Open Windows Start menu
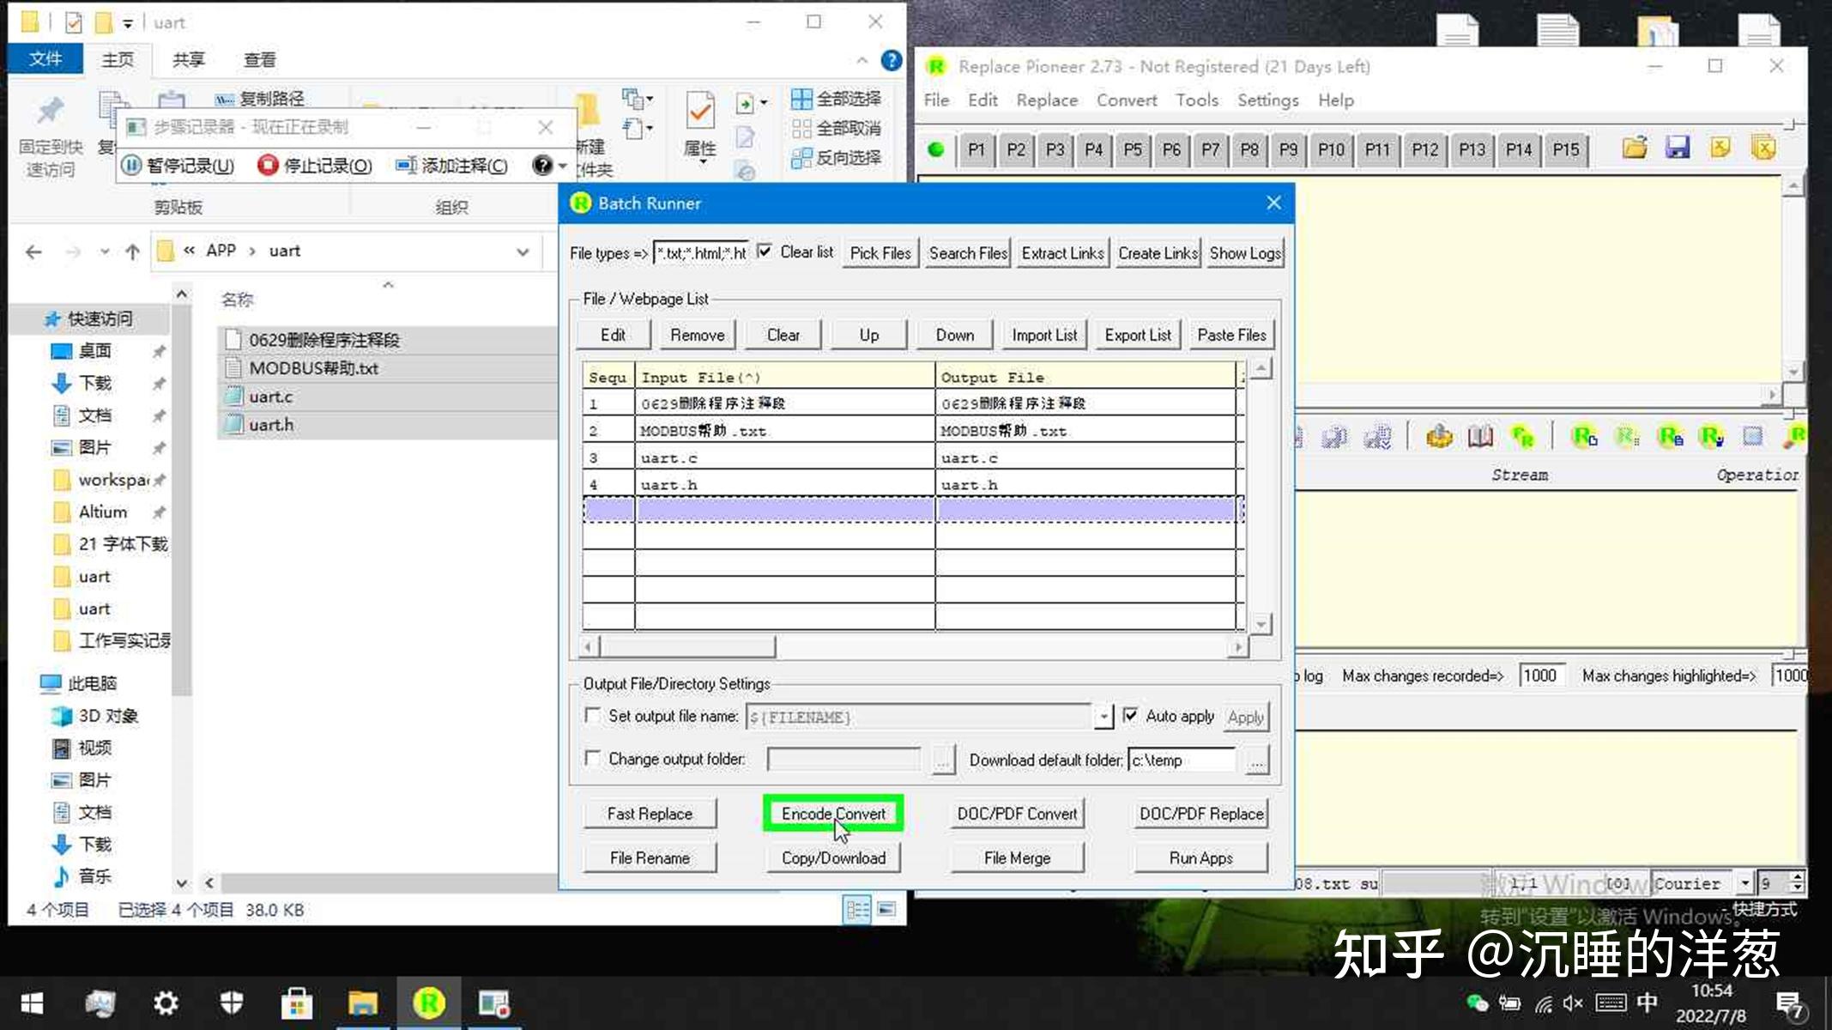 click(x=32, y=1003)
